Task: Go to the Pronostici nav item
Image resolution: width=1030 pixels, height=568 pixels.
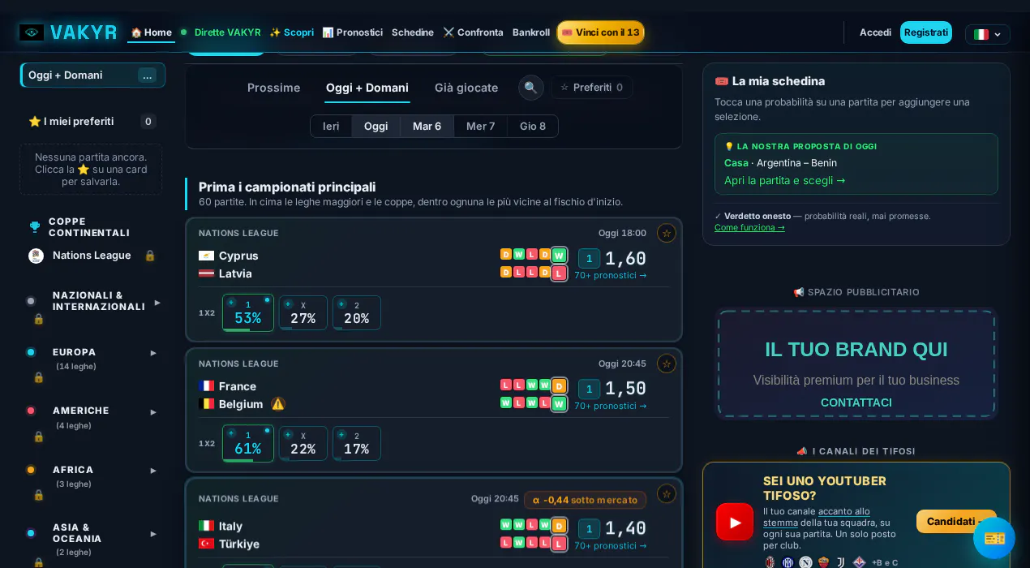Action: pos(352,32)
